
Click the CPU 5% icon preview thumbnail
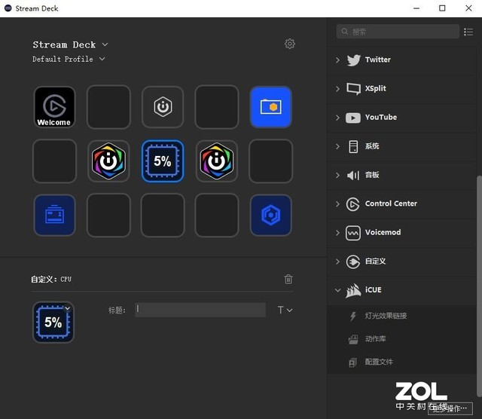point(53,322)
